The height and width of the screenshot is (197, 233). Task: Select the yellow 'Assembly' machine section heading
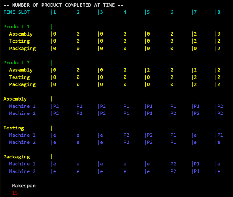pos(15,99)
